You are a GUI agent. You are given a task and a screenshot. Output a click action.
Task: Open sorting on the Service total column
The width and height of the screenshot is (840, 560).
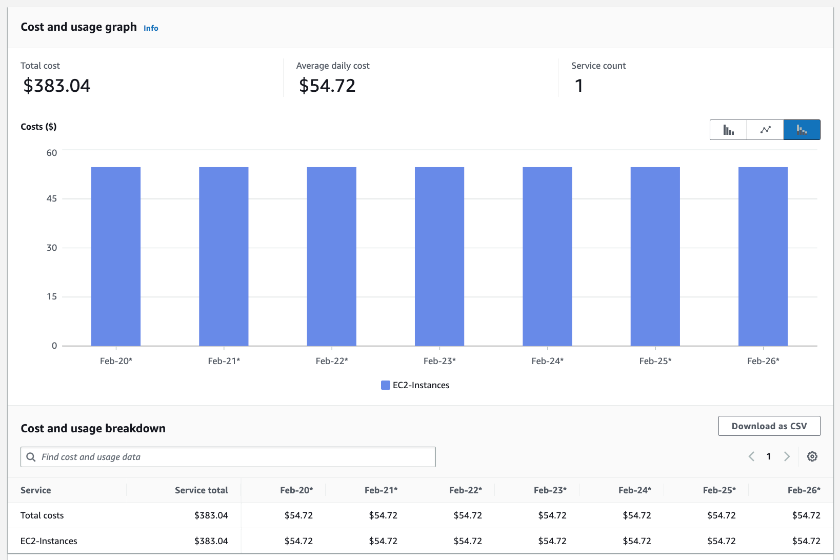(201, 490)
